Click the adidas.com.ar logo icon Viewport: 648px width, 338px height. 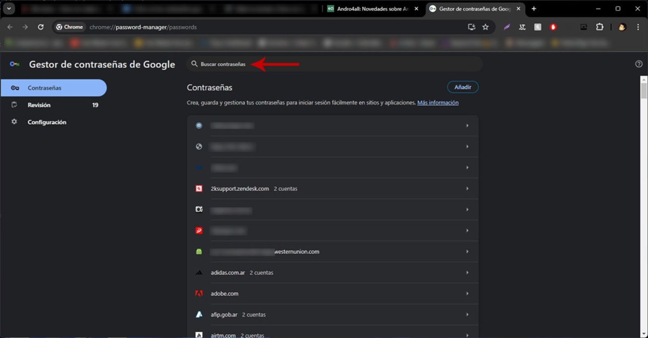click(x=199, y=272)
